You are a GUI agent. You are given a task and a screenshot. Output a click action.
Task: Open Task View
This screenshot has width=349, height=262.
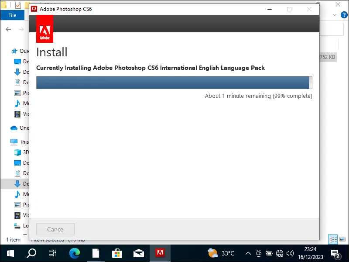(52, 253)
